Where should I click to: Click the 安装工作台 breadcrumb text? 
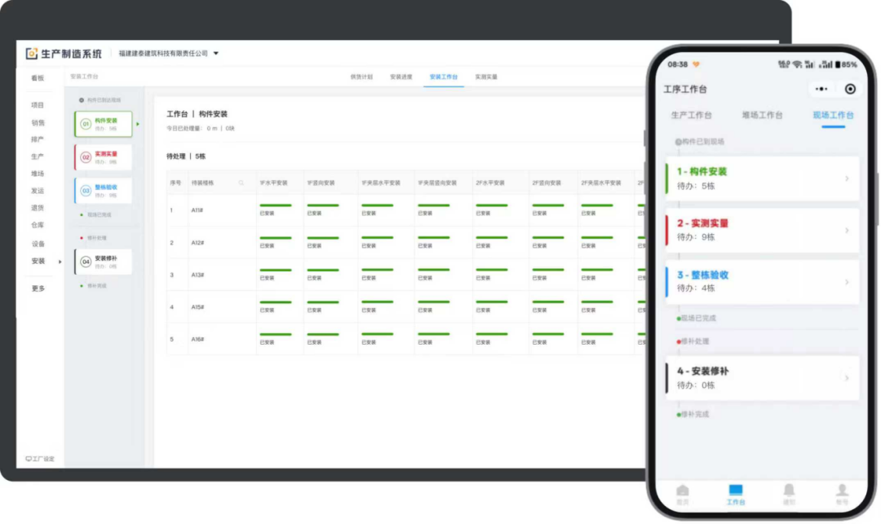(84, 77)
